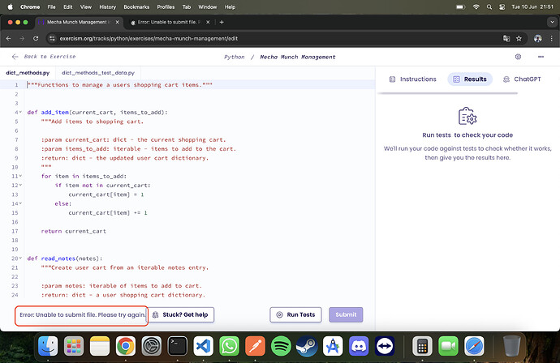
Task: Open Launchpad from the Dock
Action: [x=74, y=346]
